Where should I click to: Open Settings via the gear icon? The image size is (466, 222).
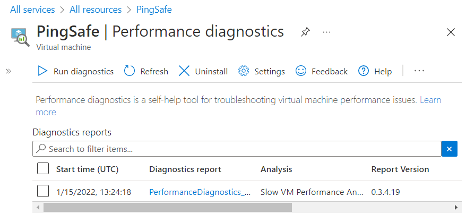(244, 71)
